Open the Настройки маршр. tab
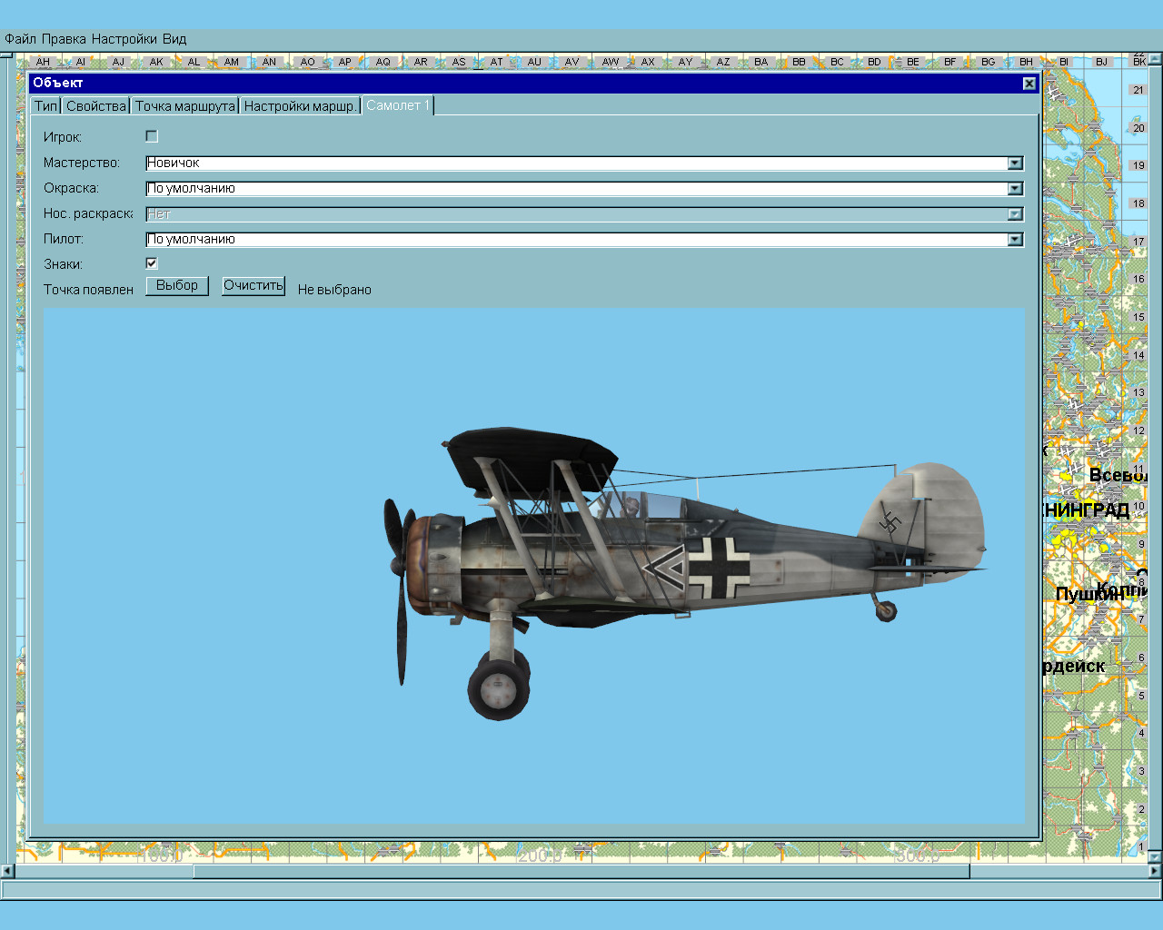The width and height of the screenshot is (1163, 930). (x=300, y=106)
